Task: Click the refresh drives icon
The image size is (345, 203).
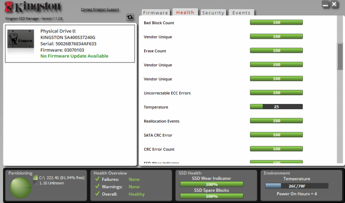Action: point(130,17)
